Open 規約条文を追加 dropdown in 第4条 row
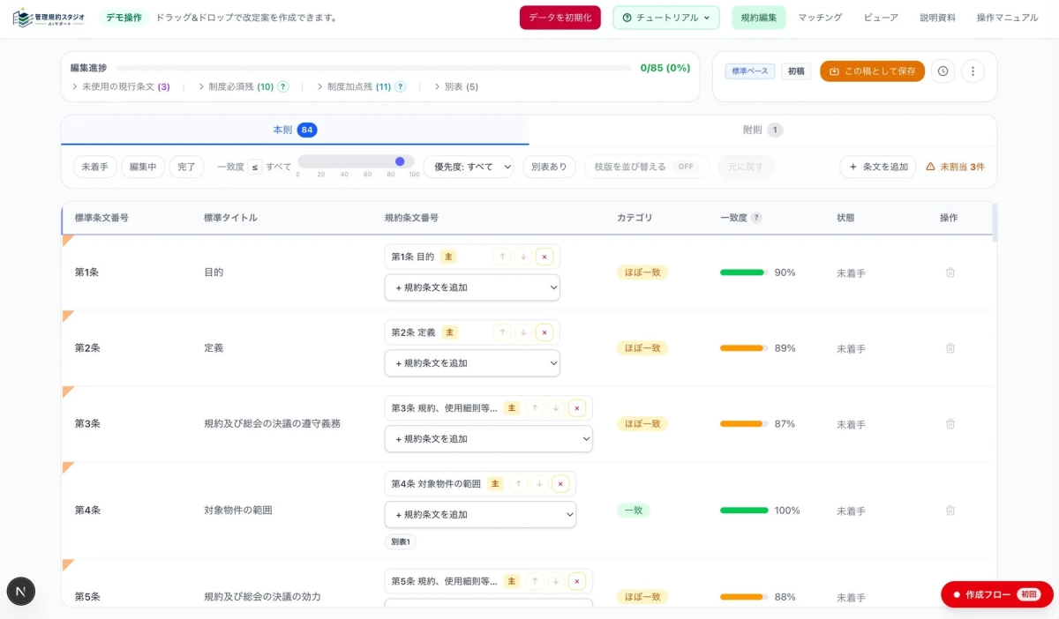This screenshot has width=1059, height=619. 480,515
